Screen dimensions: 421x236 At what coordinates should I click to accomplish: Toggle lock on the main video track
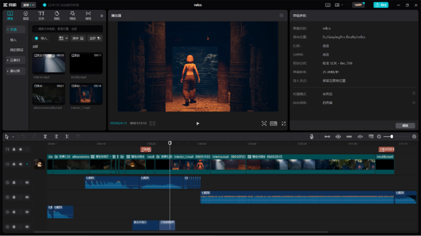click(x=14, y=164)
